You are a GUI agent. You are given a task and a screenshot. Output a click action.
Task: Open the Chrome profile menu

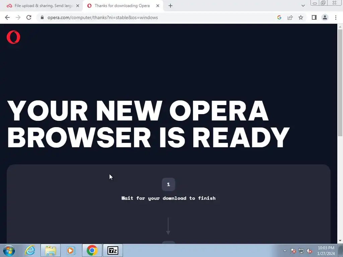[x=325, y=17]
